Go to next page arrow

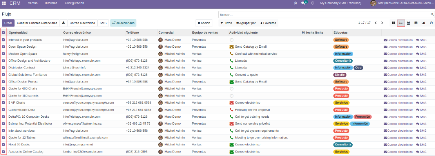click(x=382, y=23)
